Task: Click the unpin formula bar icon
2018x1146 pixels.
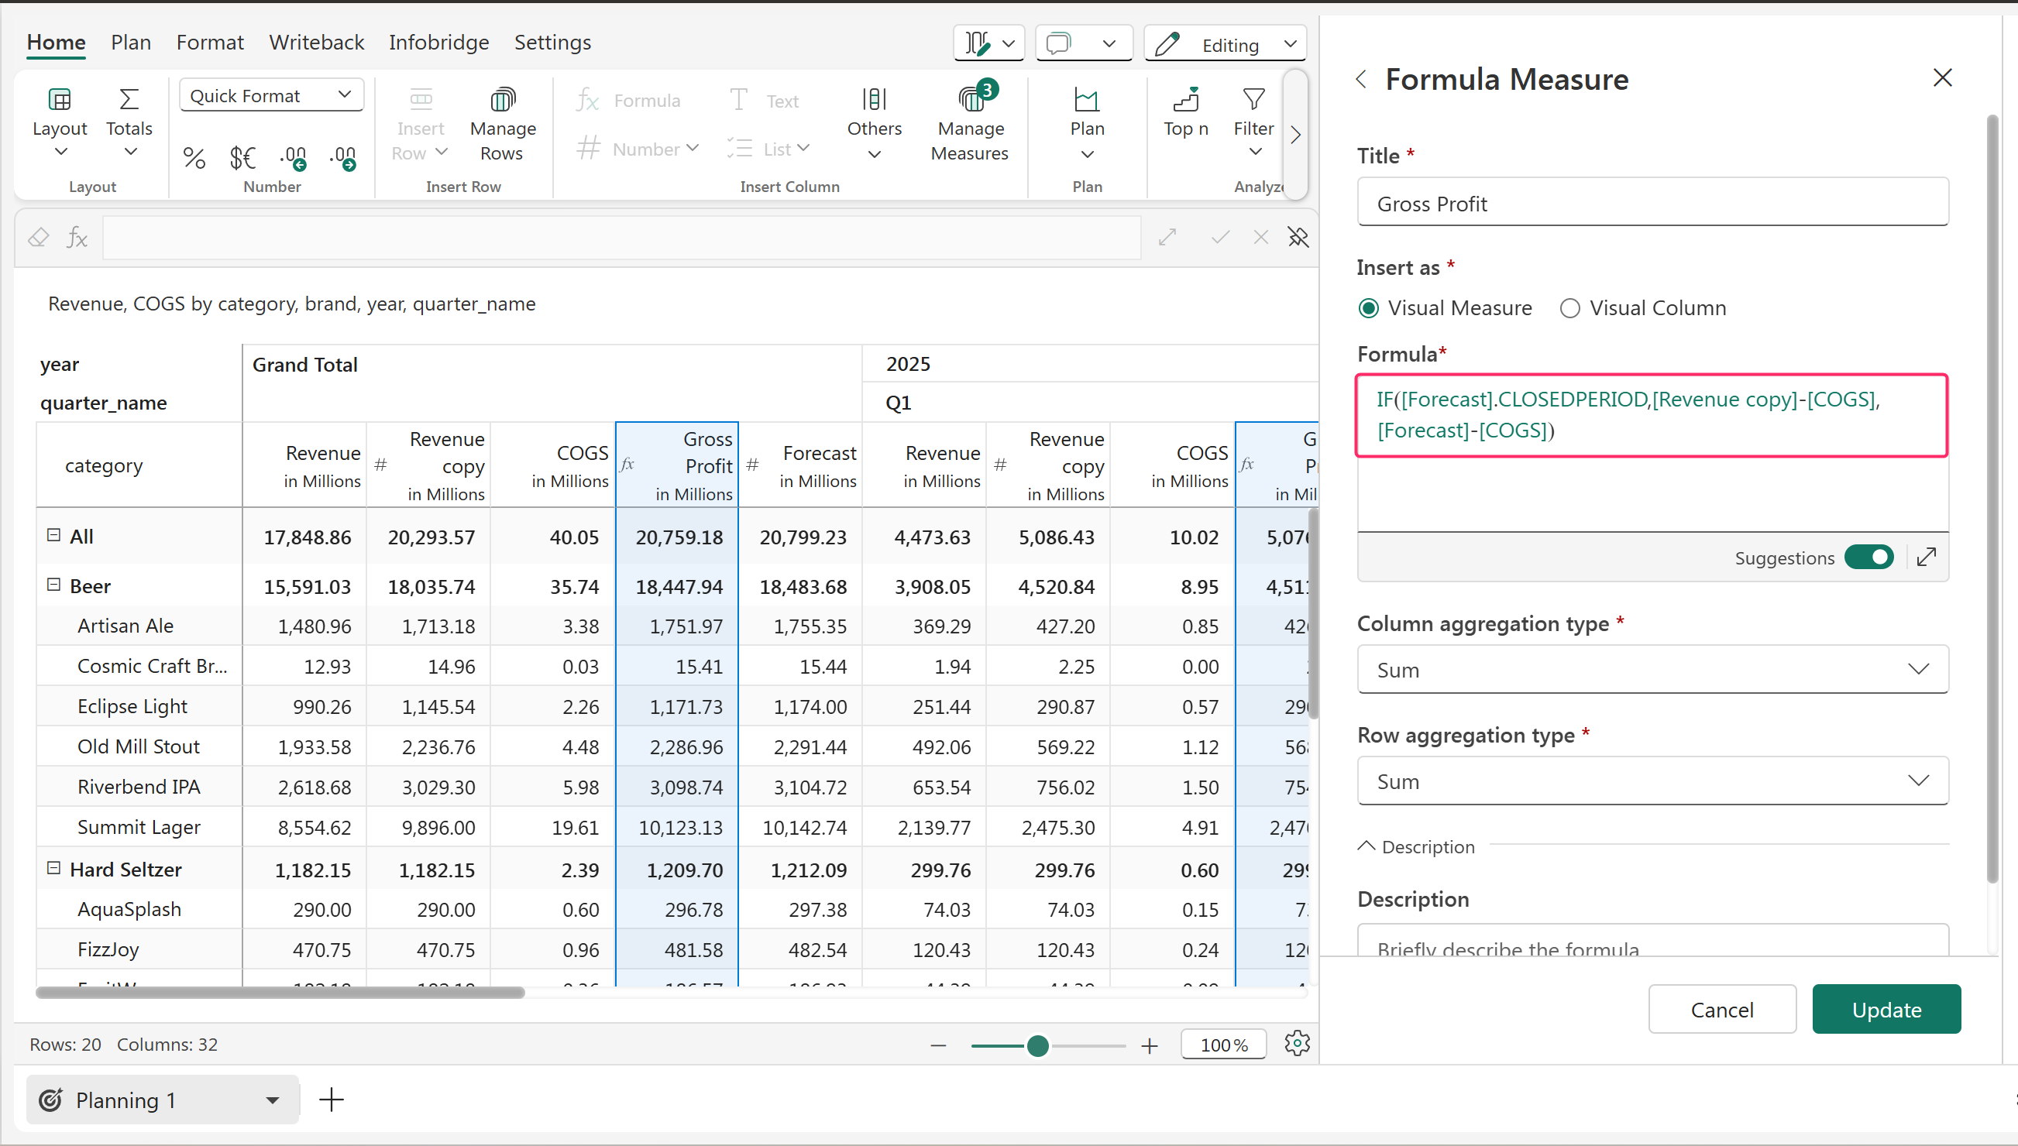Action: pyautogui.click(x=1298, y=237)
